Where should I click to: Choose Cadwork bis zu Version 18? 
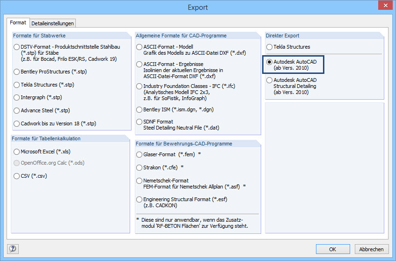[17, 124]
